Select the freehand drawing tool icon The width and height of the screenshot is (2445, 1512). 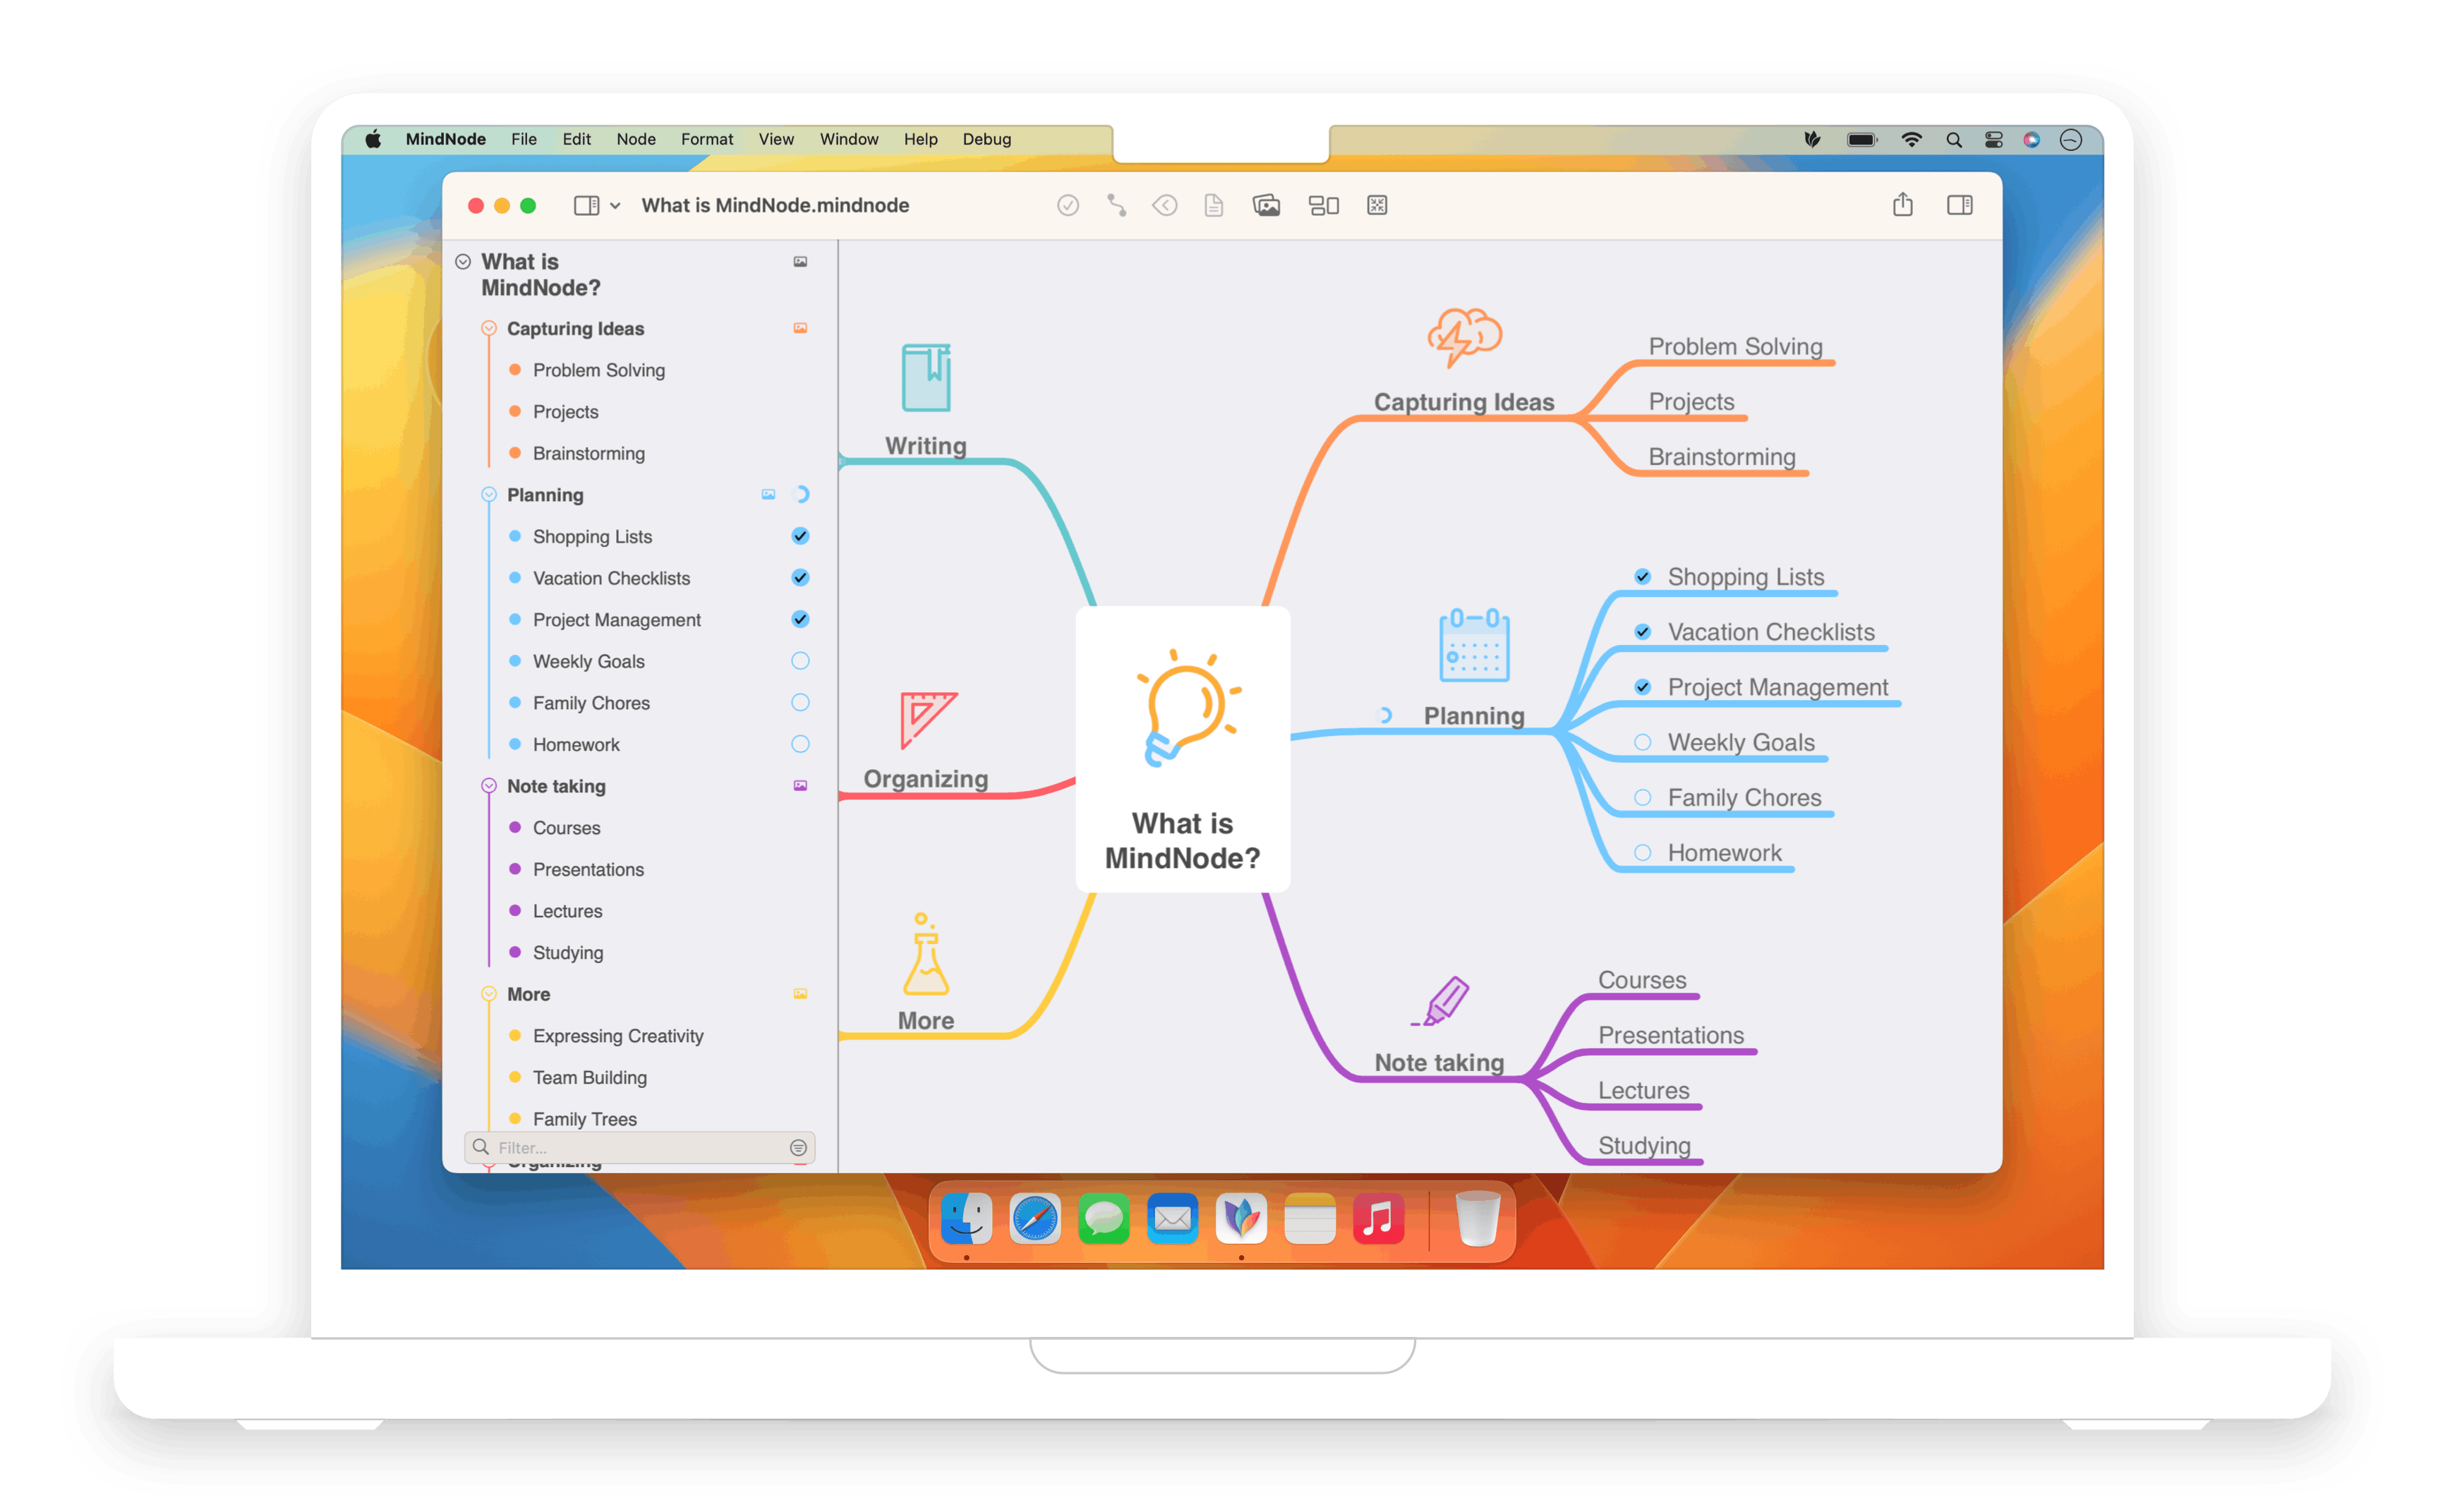click(1116, 206)
